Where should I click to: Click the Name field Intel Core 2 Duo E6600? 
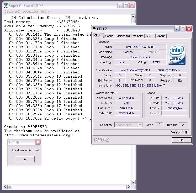click(x=140, y=47)
